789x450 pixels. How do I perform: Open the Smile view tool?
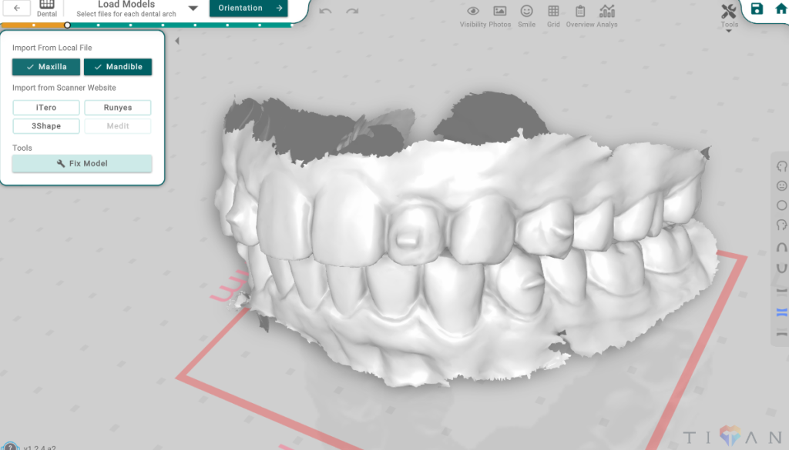click(526, 15)
